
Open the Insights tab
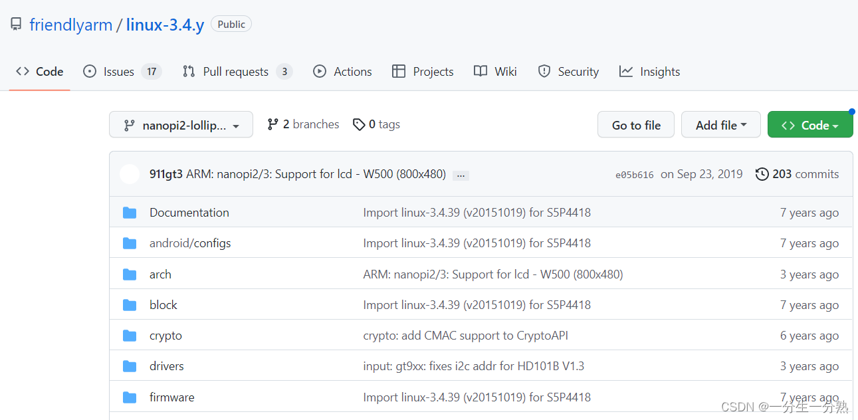649,72
